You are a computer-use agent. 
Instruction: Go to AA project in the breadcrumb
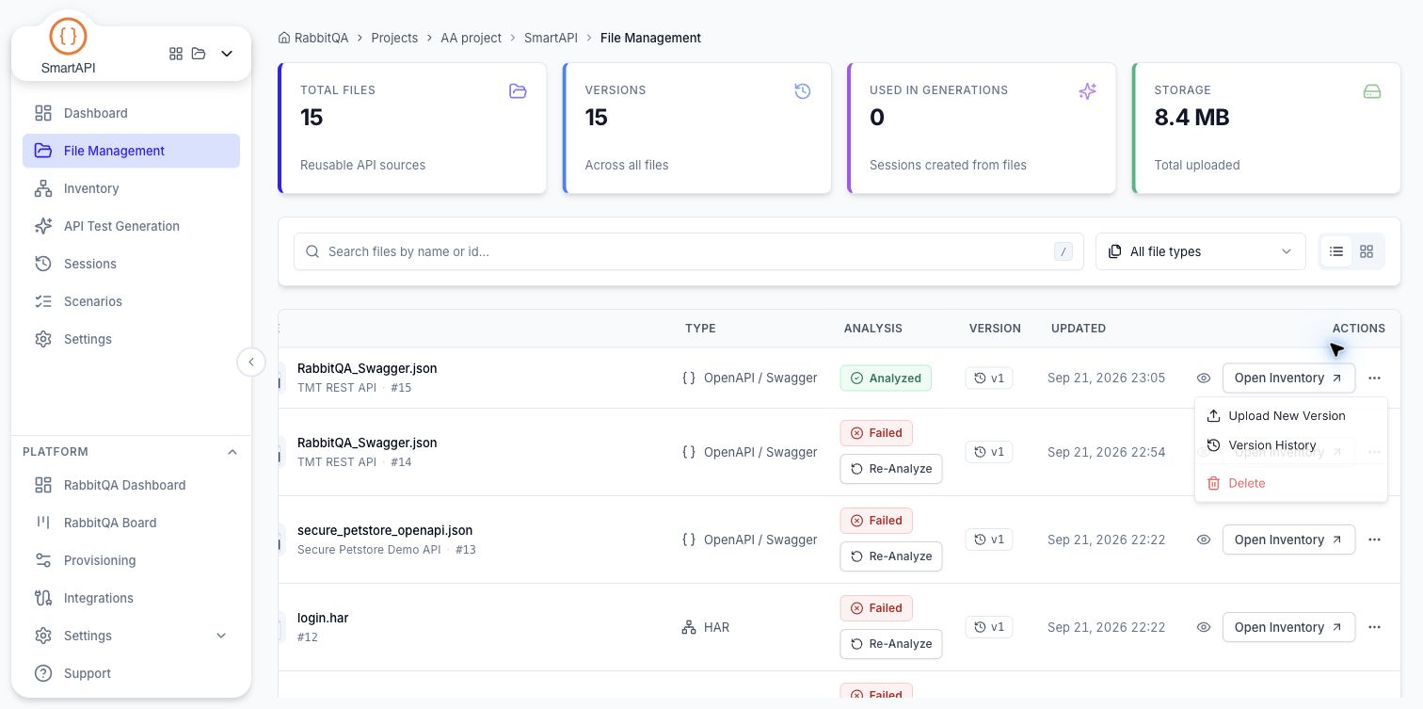pyautogui.click(x=471, y=38)
